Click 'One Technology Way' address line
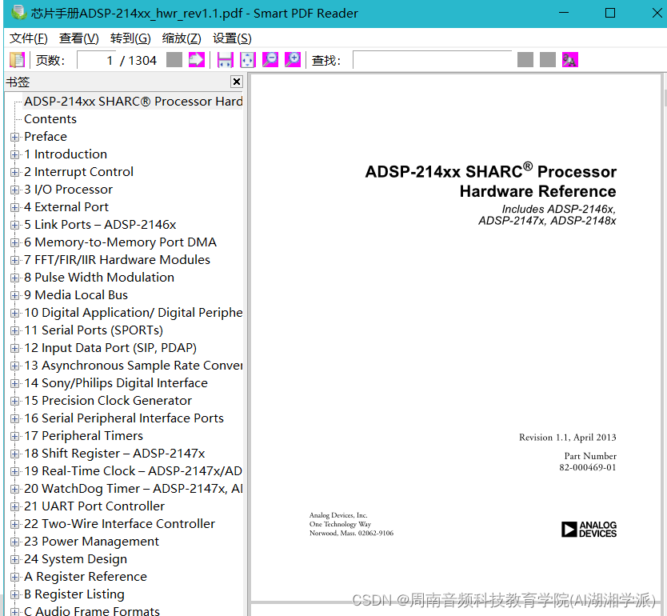Image resolution: width=667 pixels, height=616 pixels. (340, 524)
